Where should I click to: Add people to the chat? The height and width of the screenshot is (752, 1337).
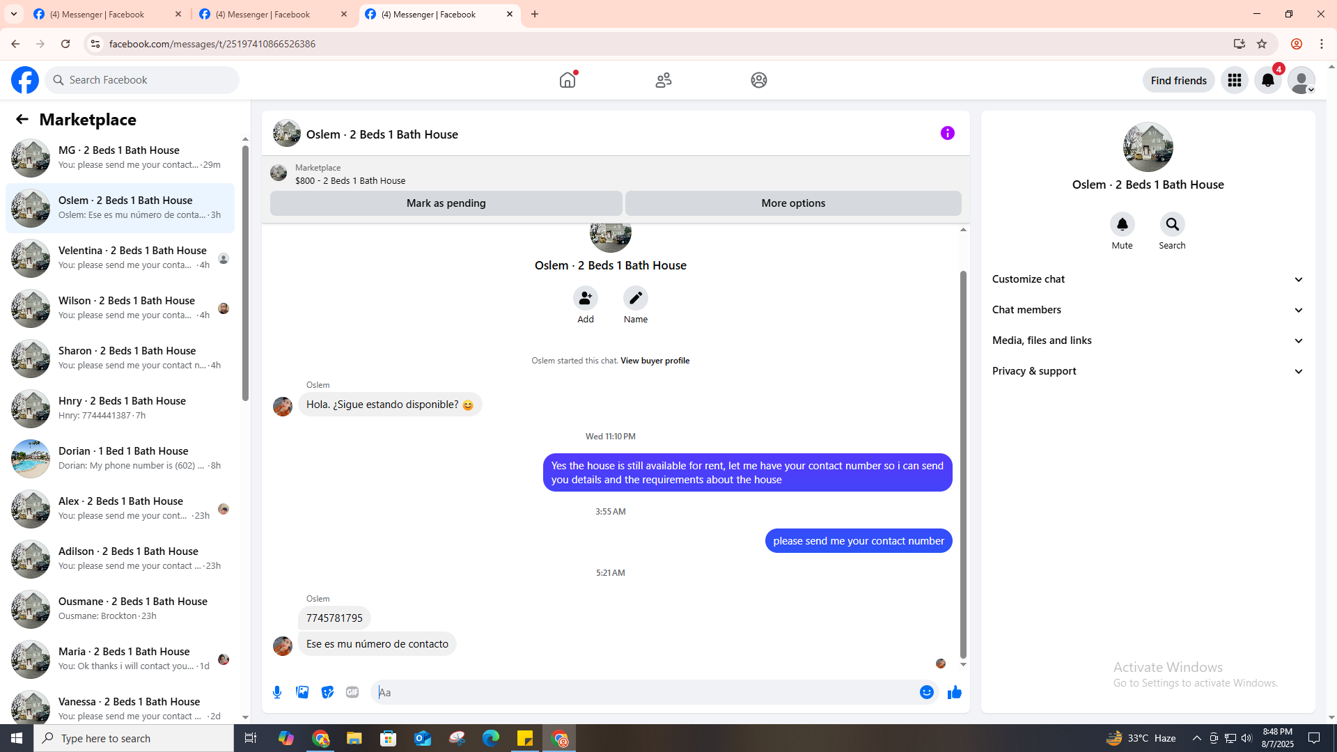(586, 298)
